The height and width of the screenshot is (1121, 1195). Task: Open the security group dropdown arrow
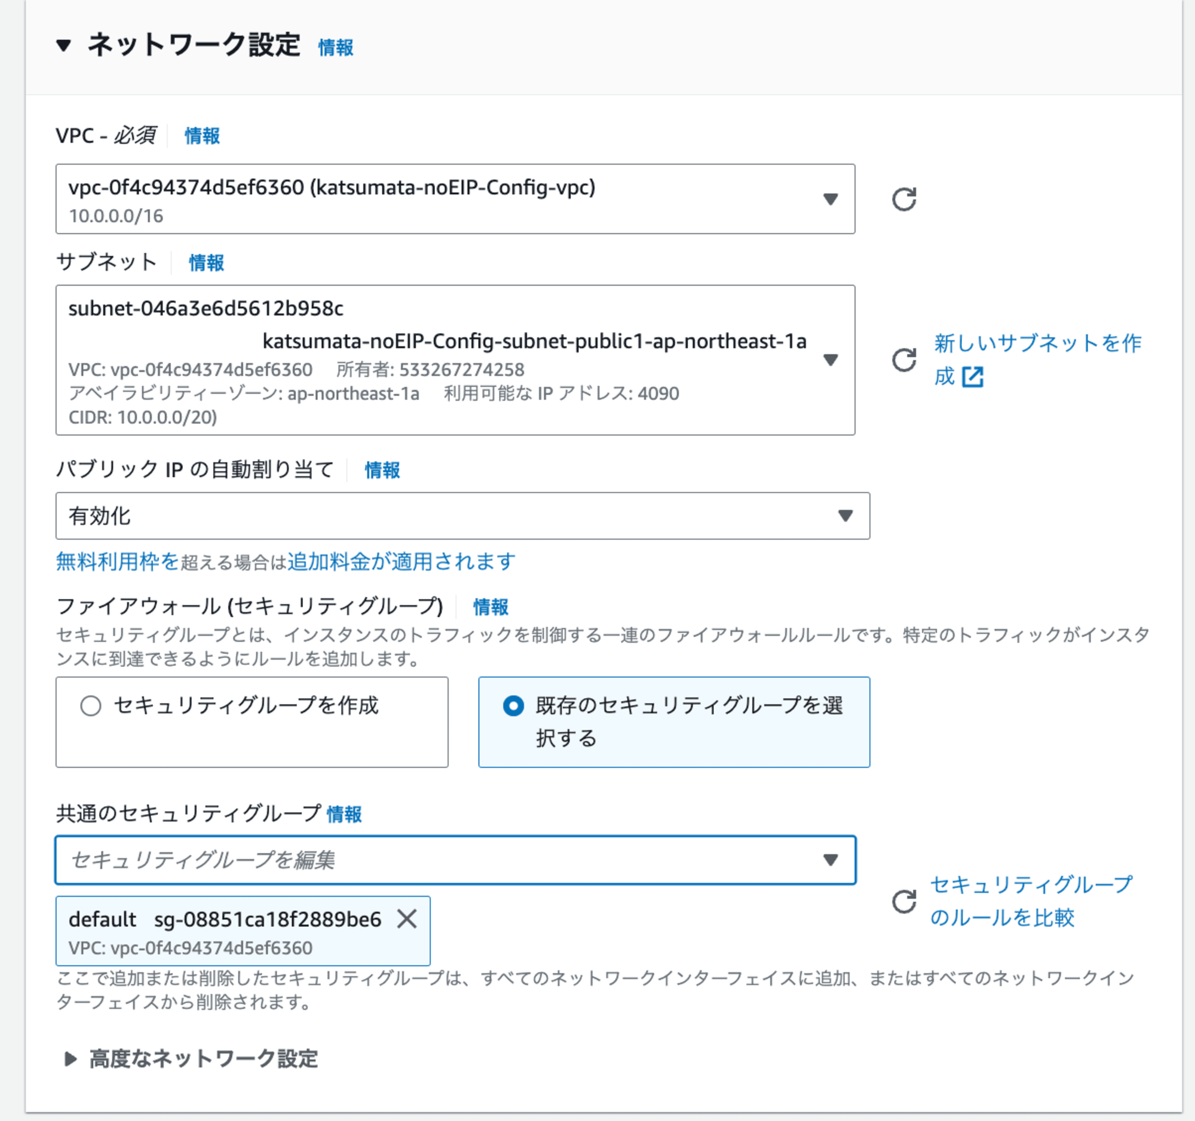[x=830, y=859]
